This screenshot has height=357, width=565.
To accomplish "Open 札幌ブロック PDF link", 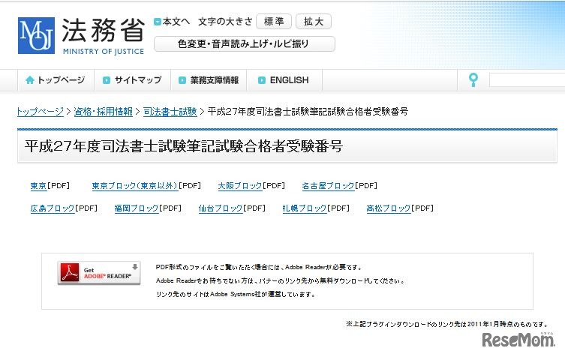I will click(x=305, y=208).
